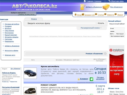Click the instaforex banner ad
127x95 pixels.
(x=117, y=64)
